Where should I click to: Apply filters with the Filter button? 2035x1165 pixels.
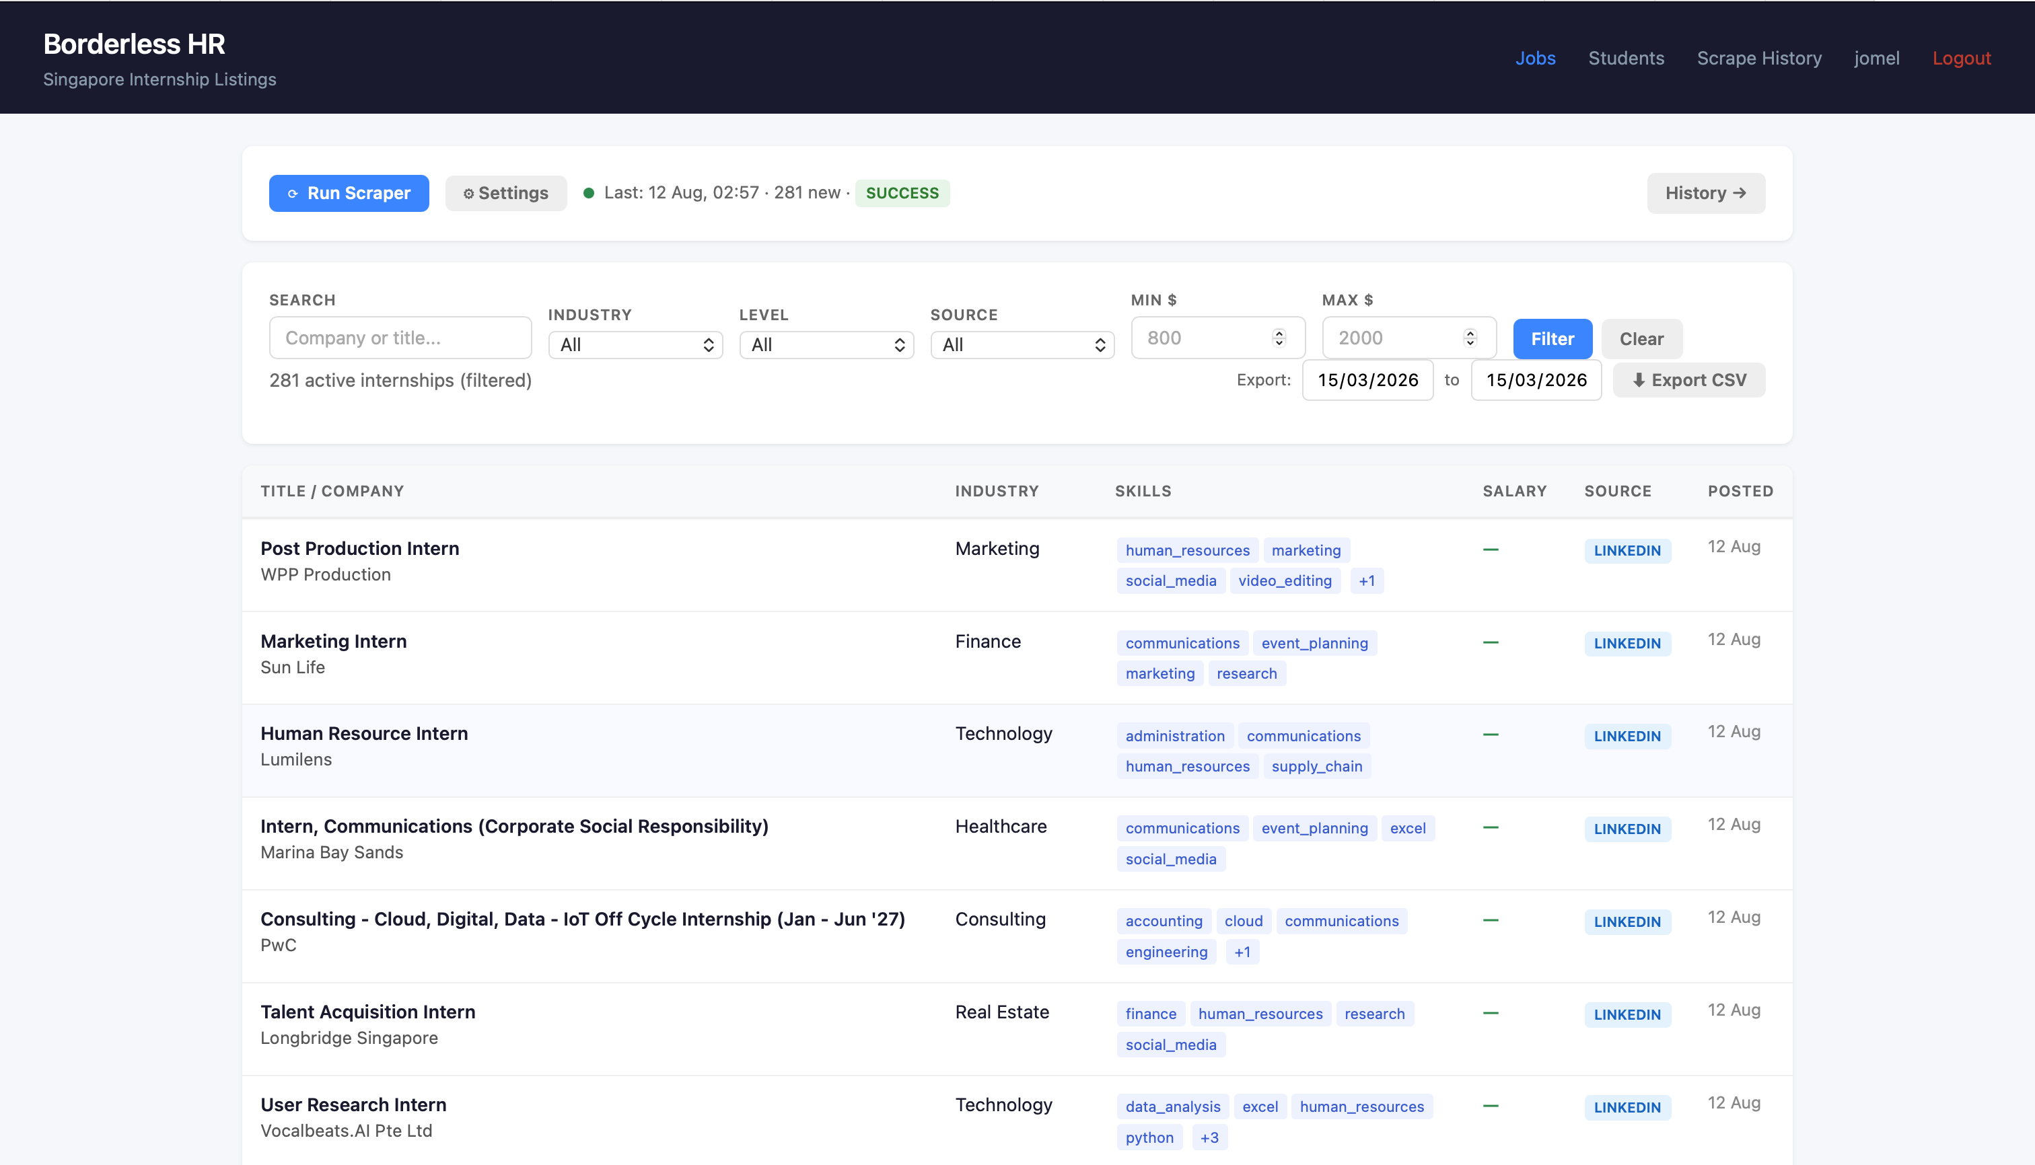point(1551,338)
